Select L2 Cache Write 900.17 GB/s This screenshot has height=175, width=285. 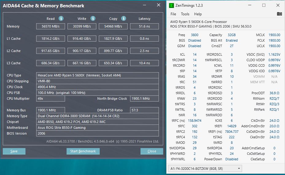click(82, 51)
